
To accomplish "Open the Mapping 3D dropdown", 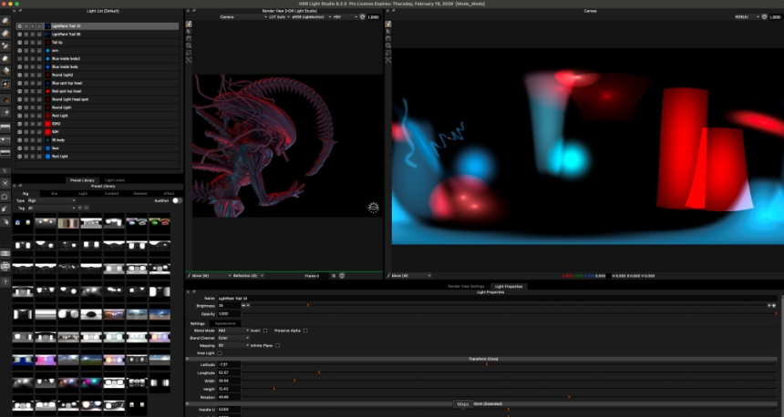I will pos(233,346).
